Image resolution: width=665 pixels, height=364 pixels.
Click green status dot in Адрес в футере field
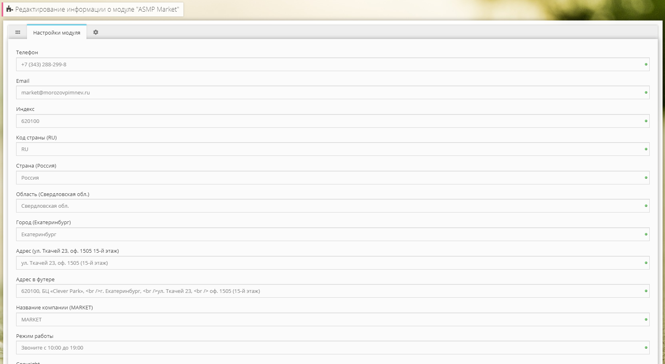pyautogui.click(x=646, y=291)
